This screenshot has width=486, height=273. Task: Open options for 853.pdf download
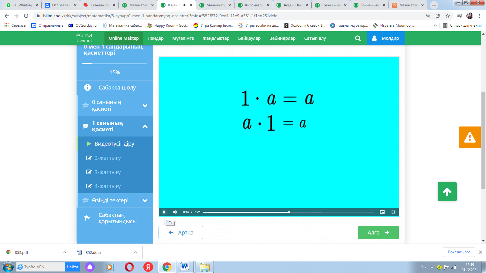pyautogui.click(x=65, y=252)
